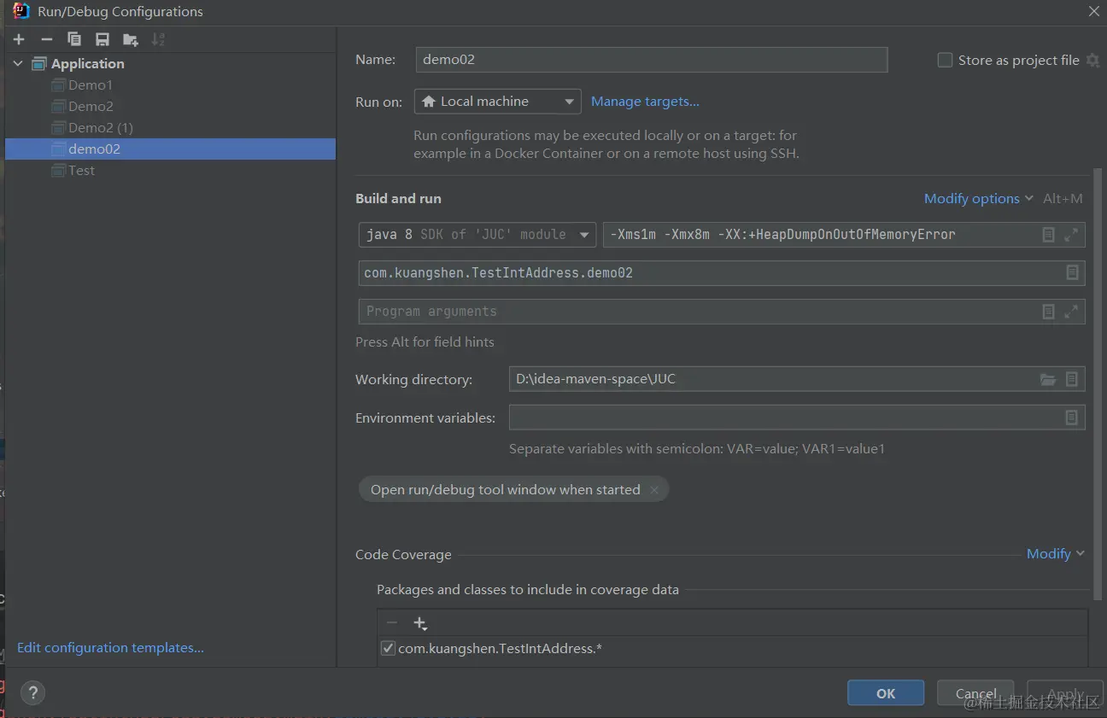
Task: Expand the VM options field
Action: 1071,235
